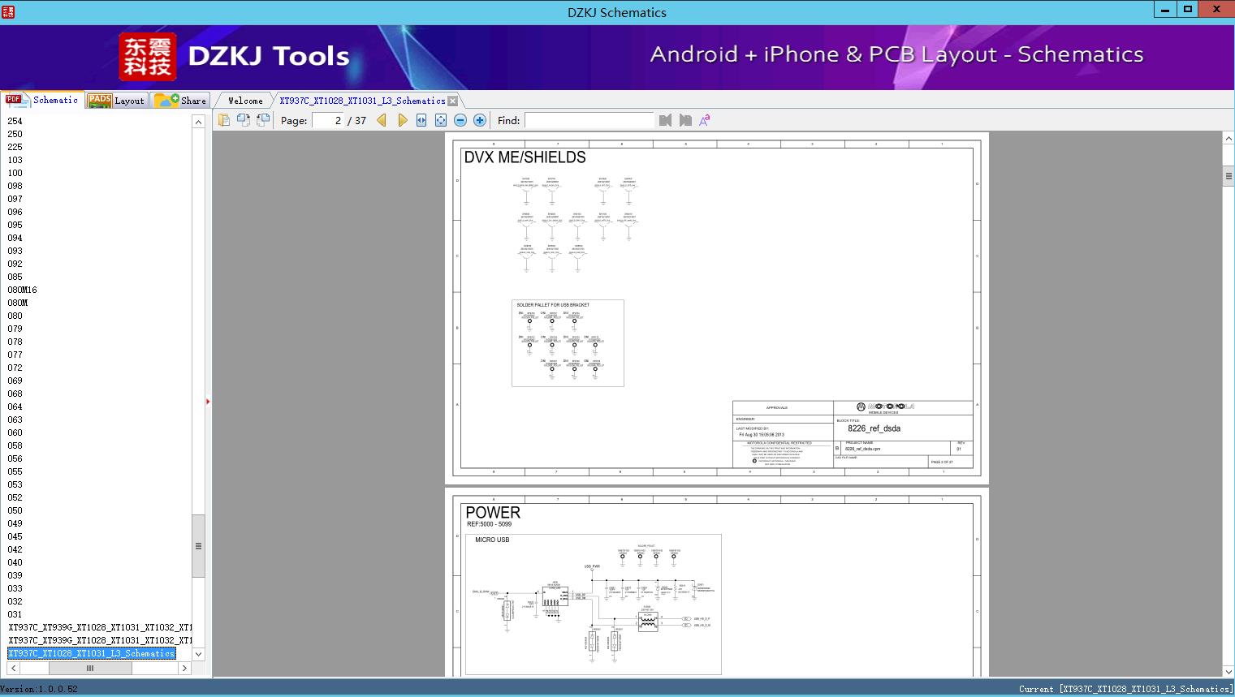Click the find next icon

(685, 120)
